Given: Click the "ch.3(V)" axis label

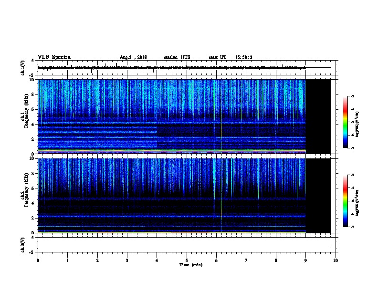Looking at the screenshot, I should pyautogui.click(x=22, y=245).
